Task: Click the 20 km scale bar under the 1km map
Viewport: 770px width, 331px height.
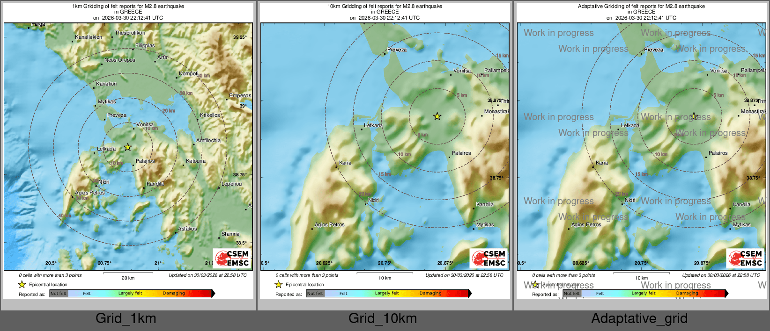Action: (128, 273)
